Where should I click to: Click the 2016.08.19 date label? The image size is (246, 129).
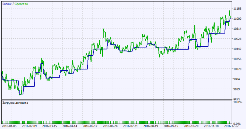tap(151, 126)
